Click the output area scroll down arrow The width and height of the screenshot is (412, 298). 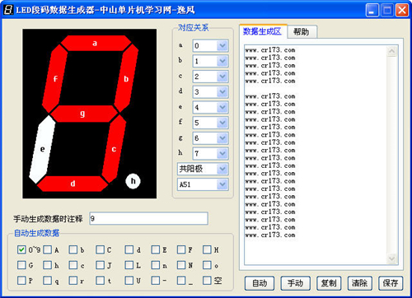pyautogui.click(x=391, y=258)
